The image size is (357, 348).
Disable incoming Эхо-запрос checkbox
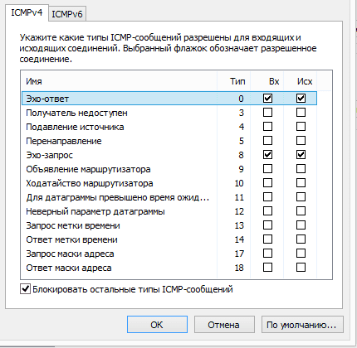pyautogui.click(x=267, y=155)
